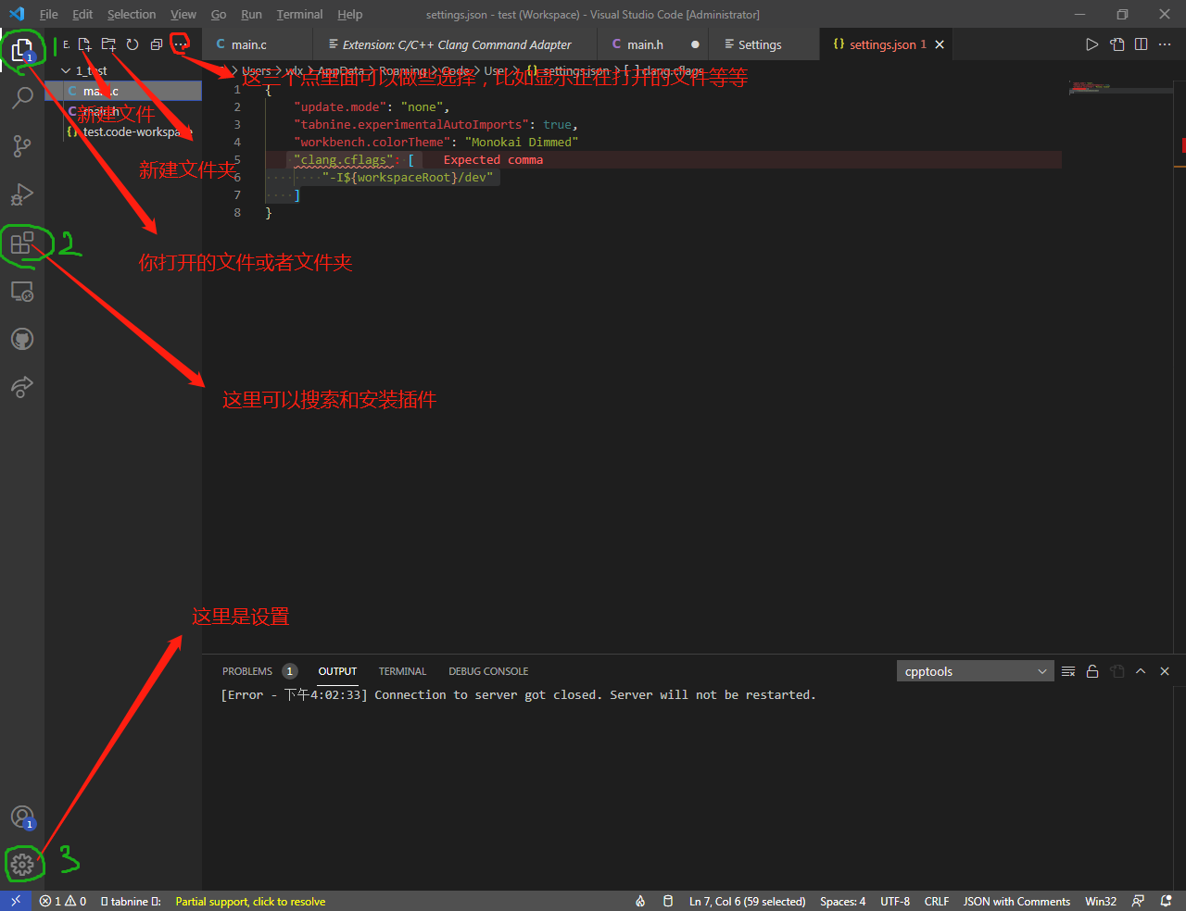Click tabnine status bar item
The height and width of the screenshot is (911, 1186).
(131, 901)
